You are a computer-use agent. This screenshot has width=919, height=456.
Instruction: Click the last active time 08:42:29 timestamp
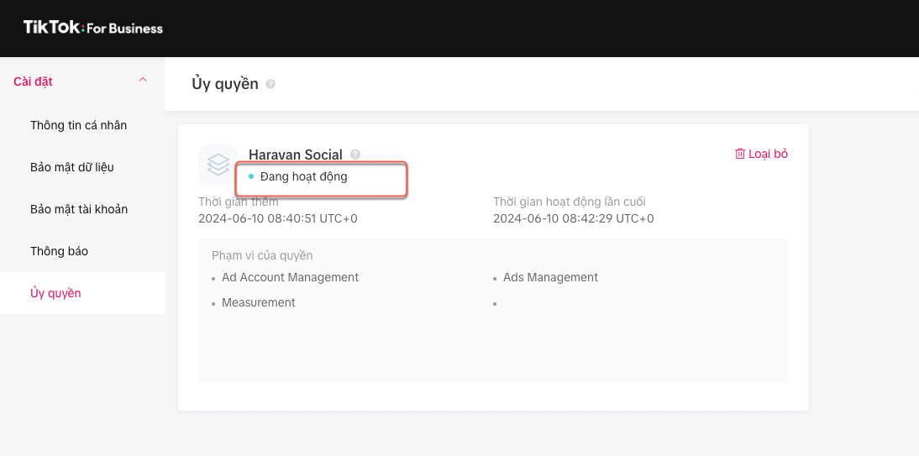(573, 218)
